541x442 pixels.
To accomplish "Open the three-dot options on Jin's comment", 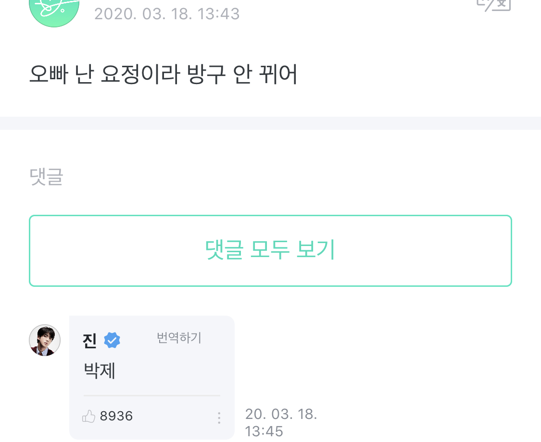I will (219, 418).
